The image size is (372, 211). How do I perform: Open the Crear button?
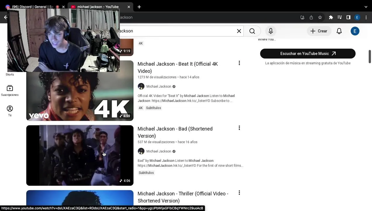click(x=319, y=31)
